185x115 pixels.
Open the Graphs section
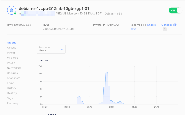[x=11, y=43]
